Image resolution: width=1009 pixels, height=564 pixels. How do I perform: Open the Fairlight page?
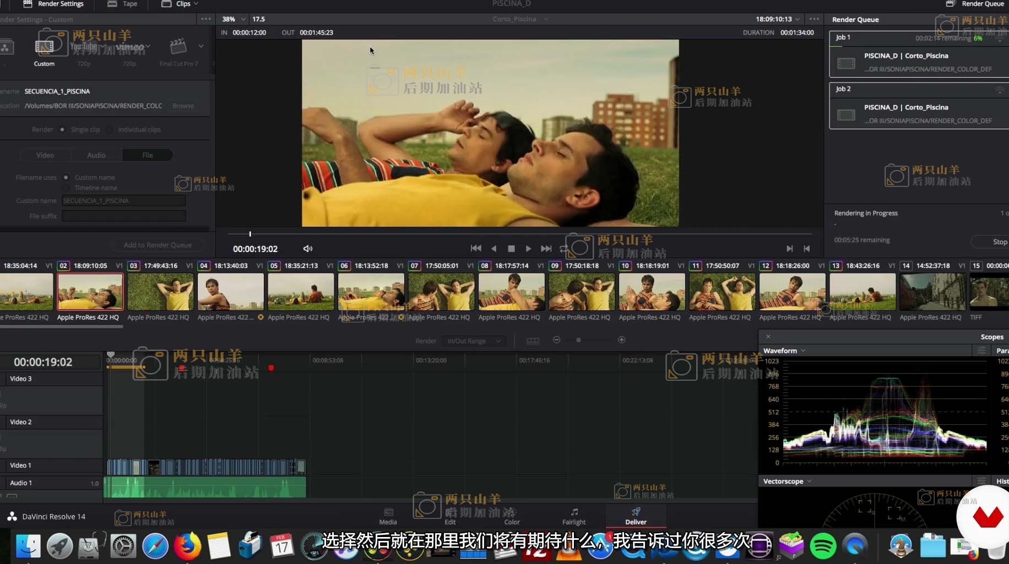(x=574, y=517)
